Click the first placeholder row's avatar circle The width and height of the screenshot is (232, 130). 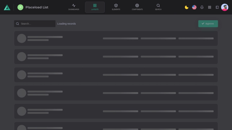[21, 38]
